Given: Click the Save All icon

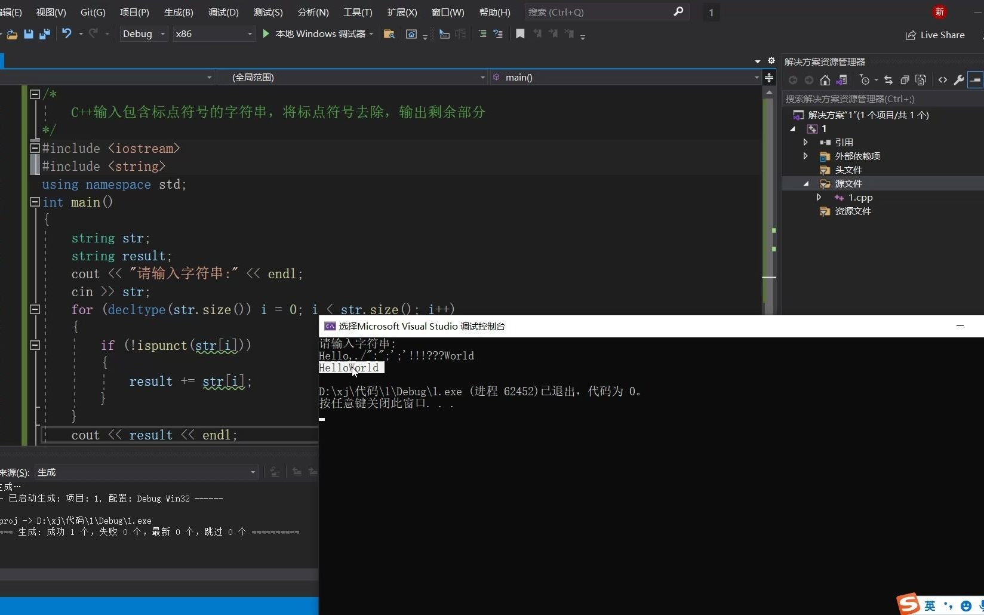Looking at the screenshot, I should (x=45, y=34).
